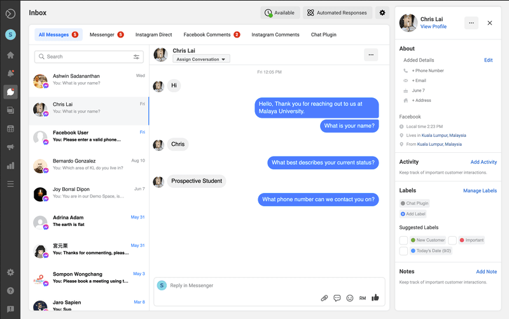Viewport: 509px width, 319px height.
Task: Open notifications bell in left sidebar
Action: point(10,73)
